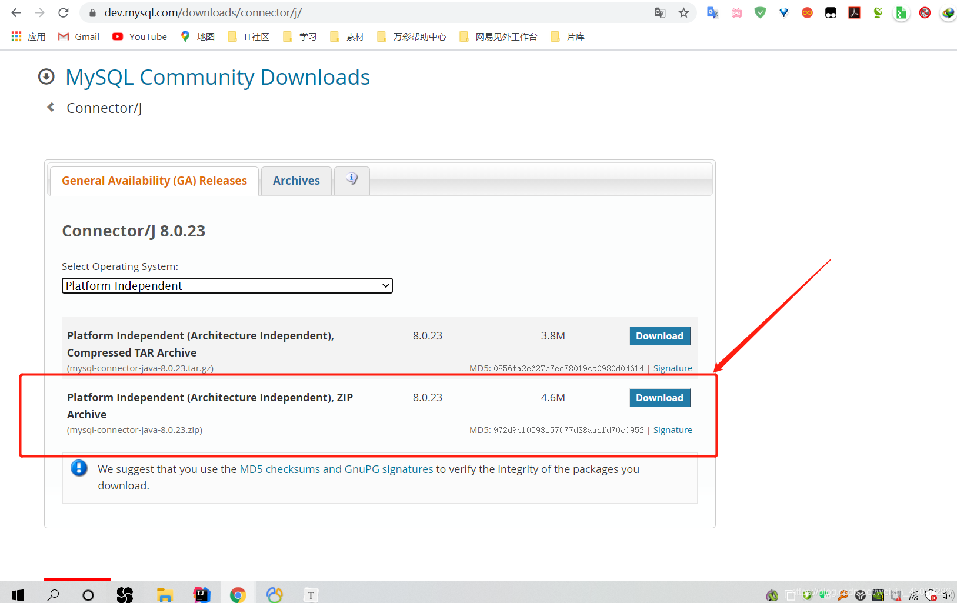Image resolution: width=957 pixels, height=603 pixels.
Task: Open the black pinwheel app on taskbar
Action: tap(125, 595)
